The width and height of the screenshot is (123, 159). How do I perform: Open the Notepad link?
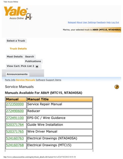[x=72, y=23]
